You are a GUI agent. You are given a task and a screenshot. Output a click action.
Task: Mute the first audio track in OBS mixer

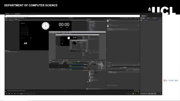pyautogui.click(x=86, y=65)
